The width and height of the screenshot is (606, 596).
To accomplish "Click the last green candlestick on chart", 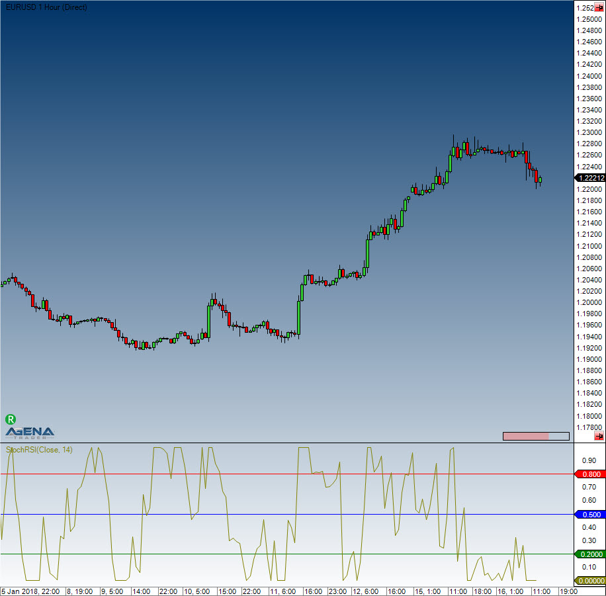I will pyautogui.click(x=541, y=179).
